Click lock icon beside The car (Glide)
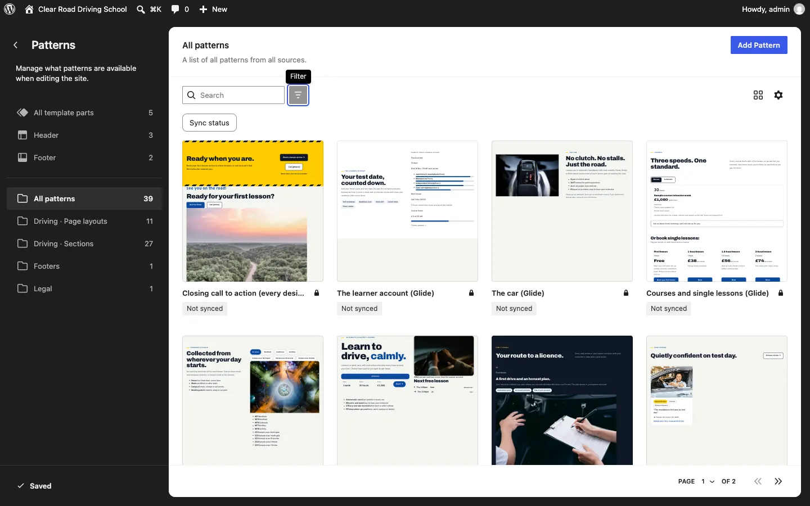 click(x=626, y=293)
